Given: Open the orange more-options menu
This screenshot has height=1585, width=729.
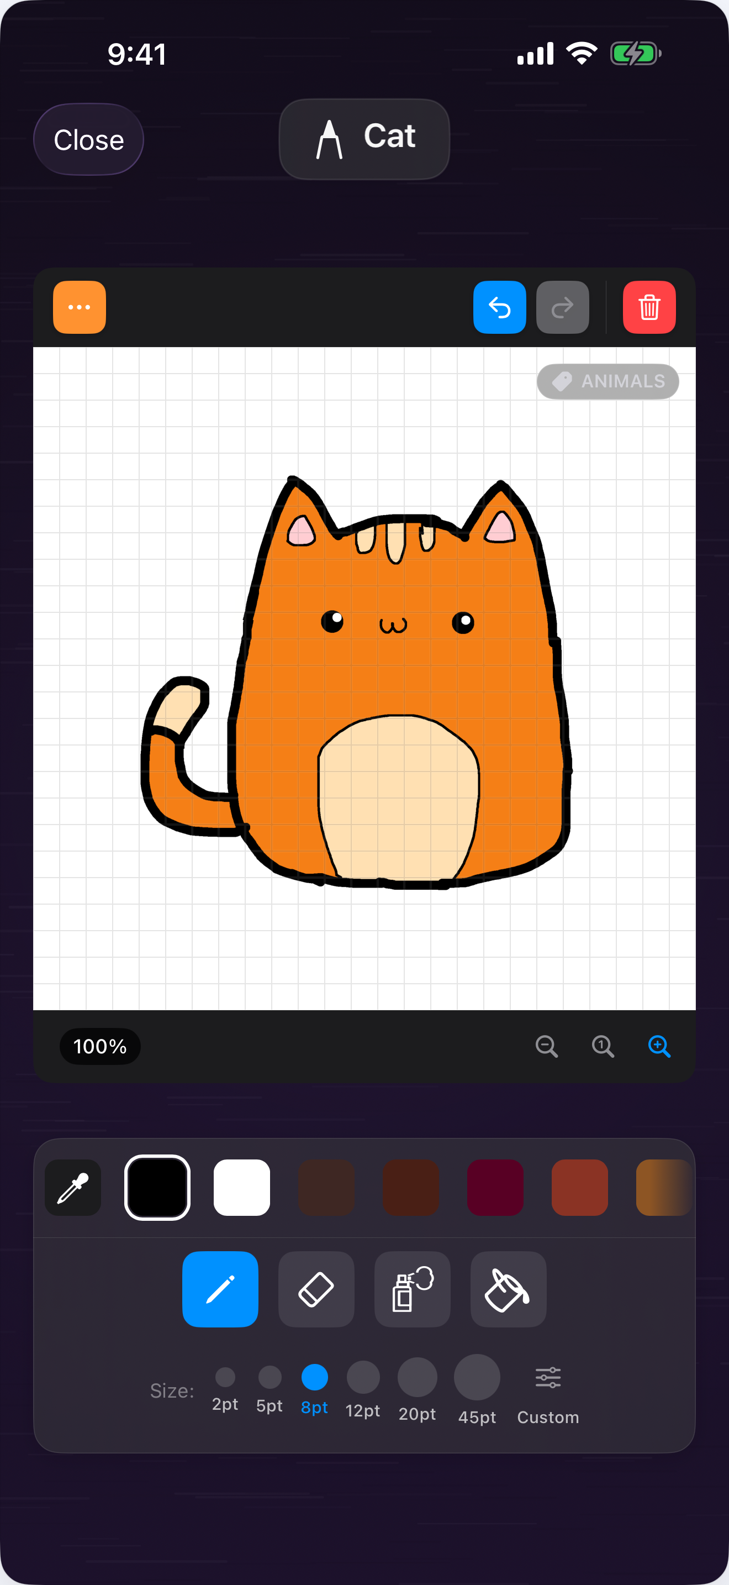Looking at the screenshot, I should coord(80,307).
